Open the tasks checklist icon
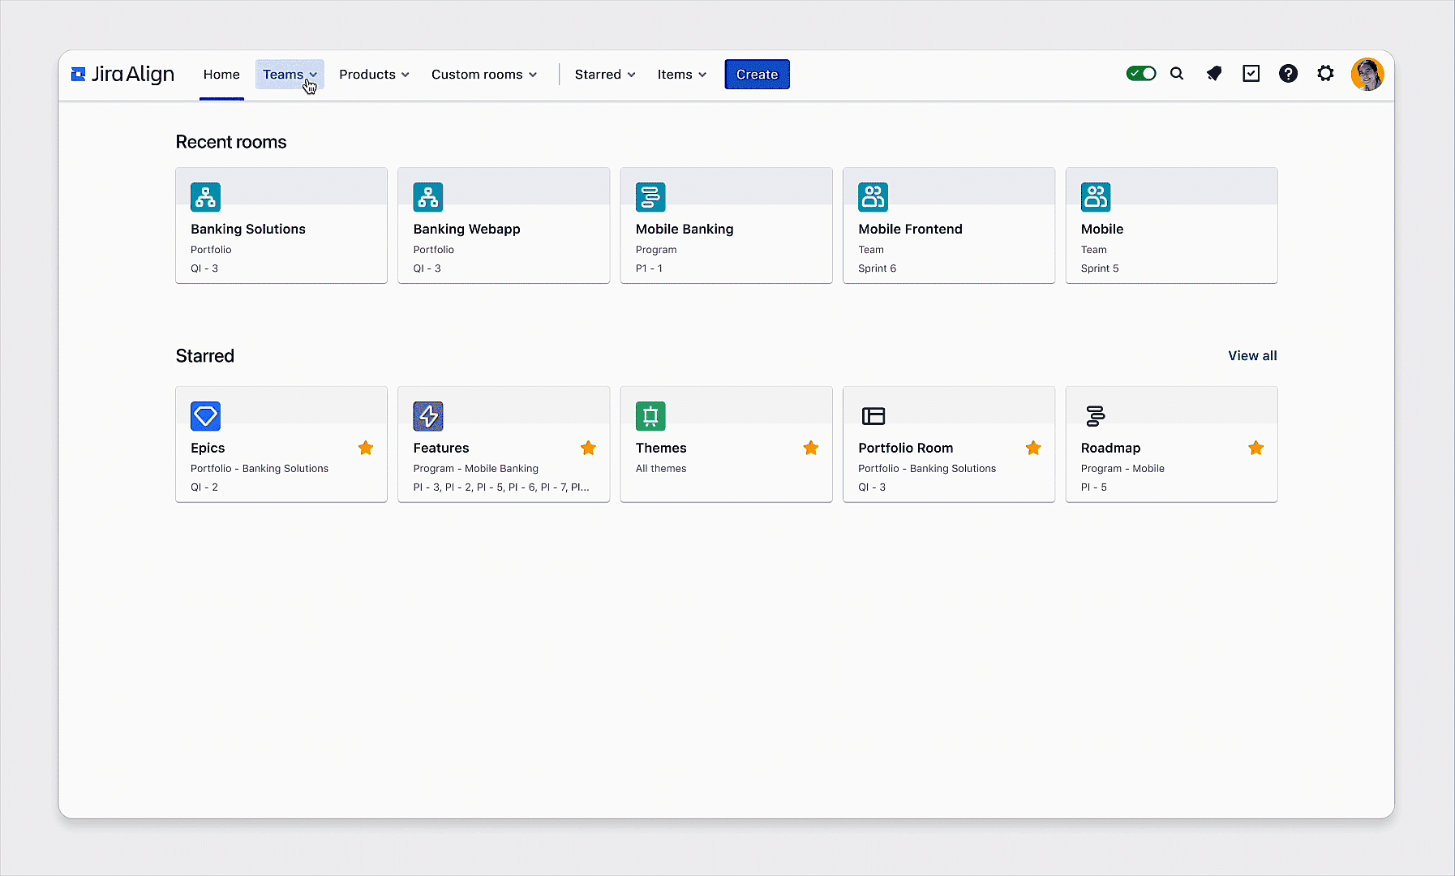1455x876 pixels. 1251,73
